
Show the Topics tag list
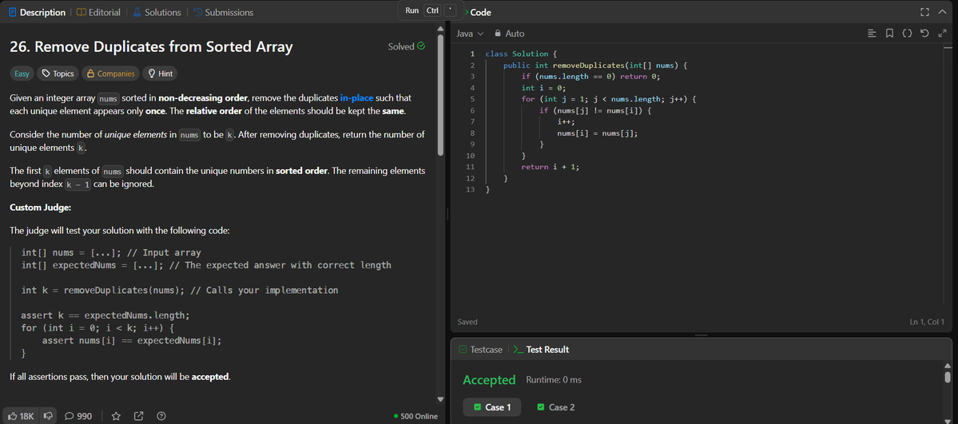point(58,74)
